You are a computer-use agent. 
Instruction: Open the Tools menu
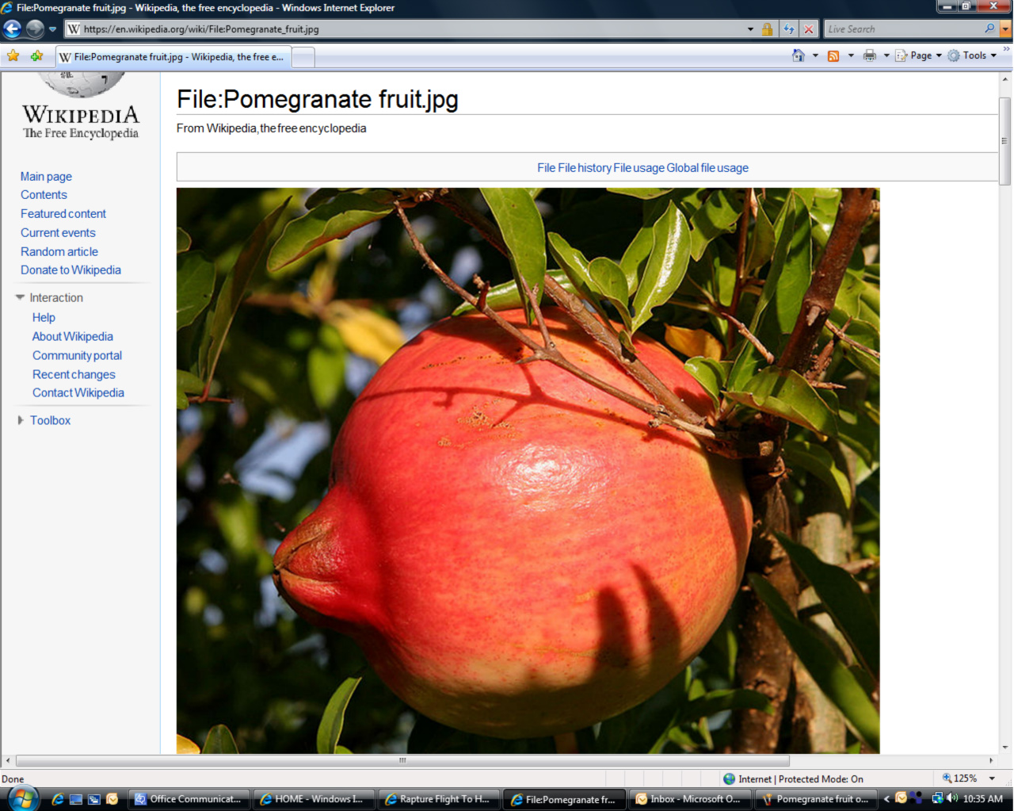click(x=972, y=55)
